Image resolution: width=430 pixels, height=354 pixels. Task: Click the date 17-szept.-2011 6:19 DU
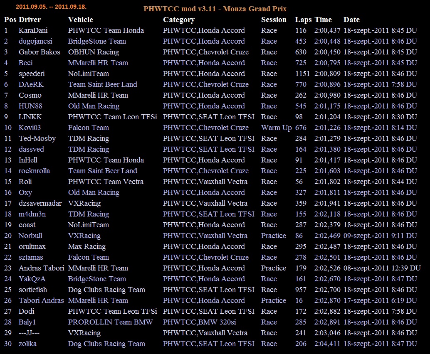click(380, 300)
